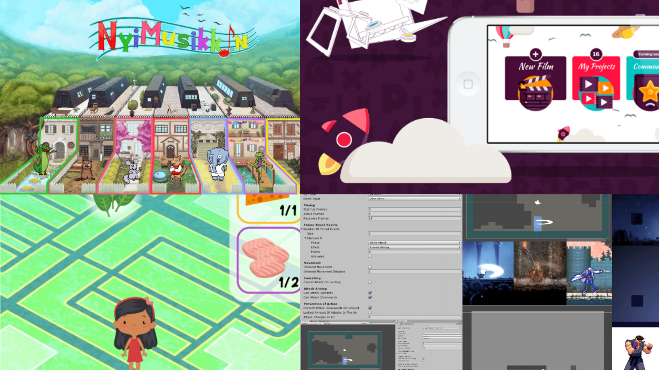Click the Frame field under Element 0
Image resolution: width=659 pixels, height=370 pixels.
[415, 252]
